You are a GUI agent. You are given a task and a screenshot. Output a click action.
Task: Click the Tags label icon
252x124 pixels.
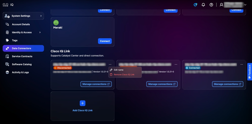coord(7,40)
